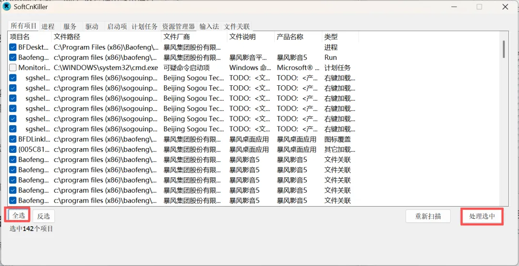
Task: Uncheck the BFDeskt... process row checkbox
Action: tap(13, 47)
